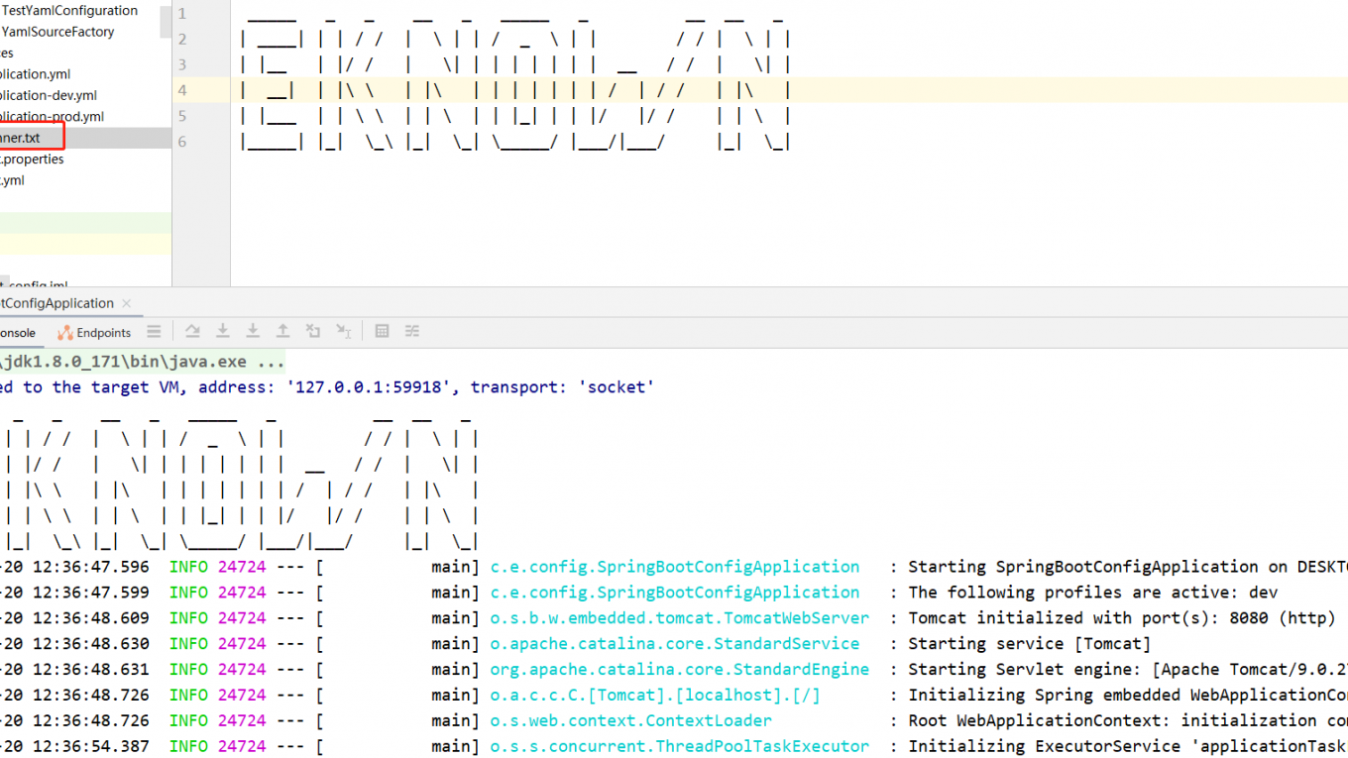Open banner.txt in the project tree
Image resolution: width=1348 pixels, height=758 pixels.
tap(20, 138)
